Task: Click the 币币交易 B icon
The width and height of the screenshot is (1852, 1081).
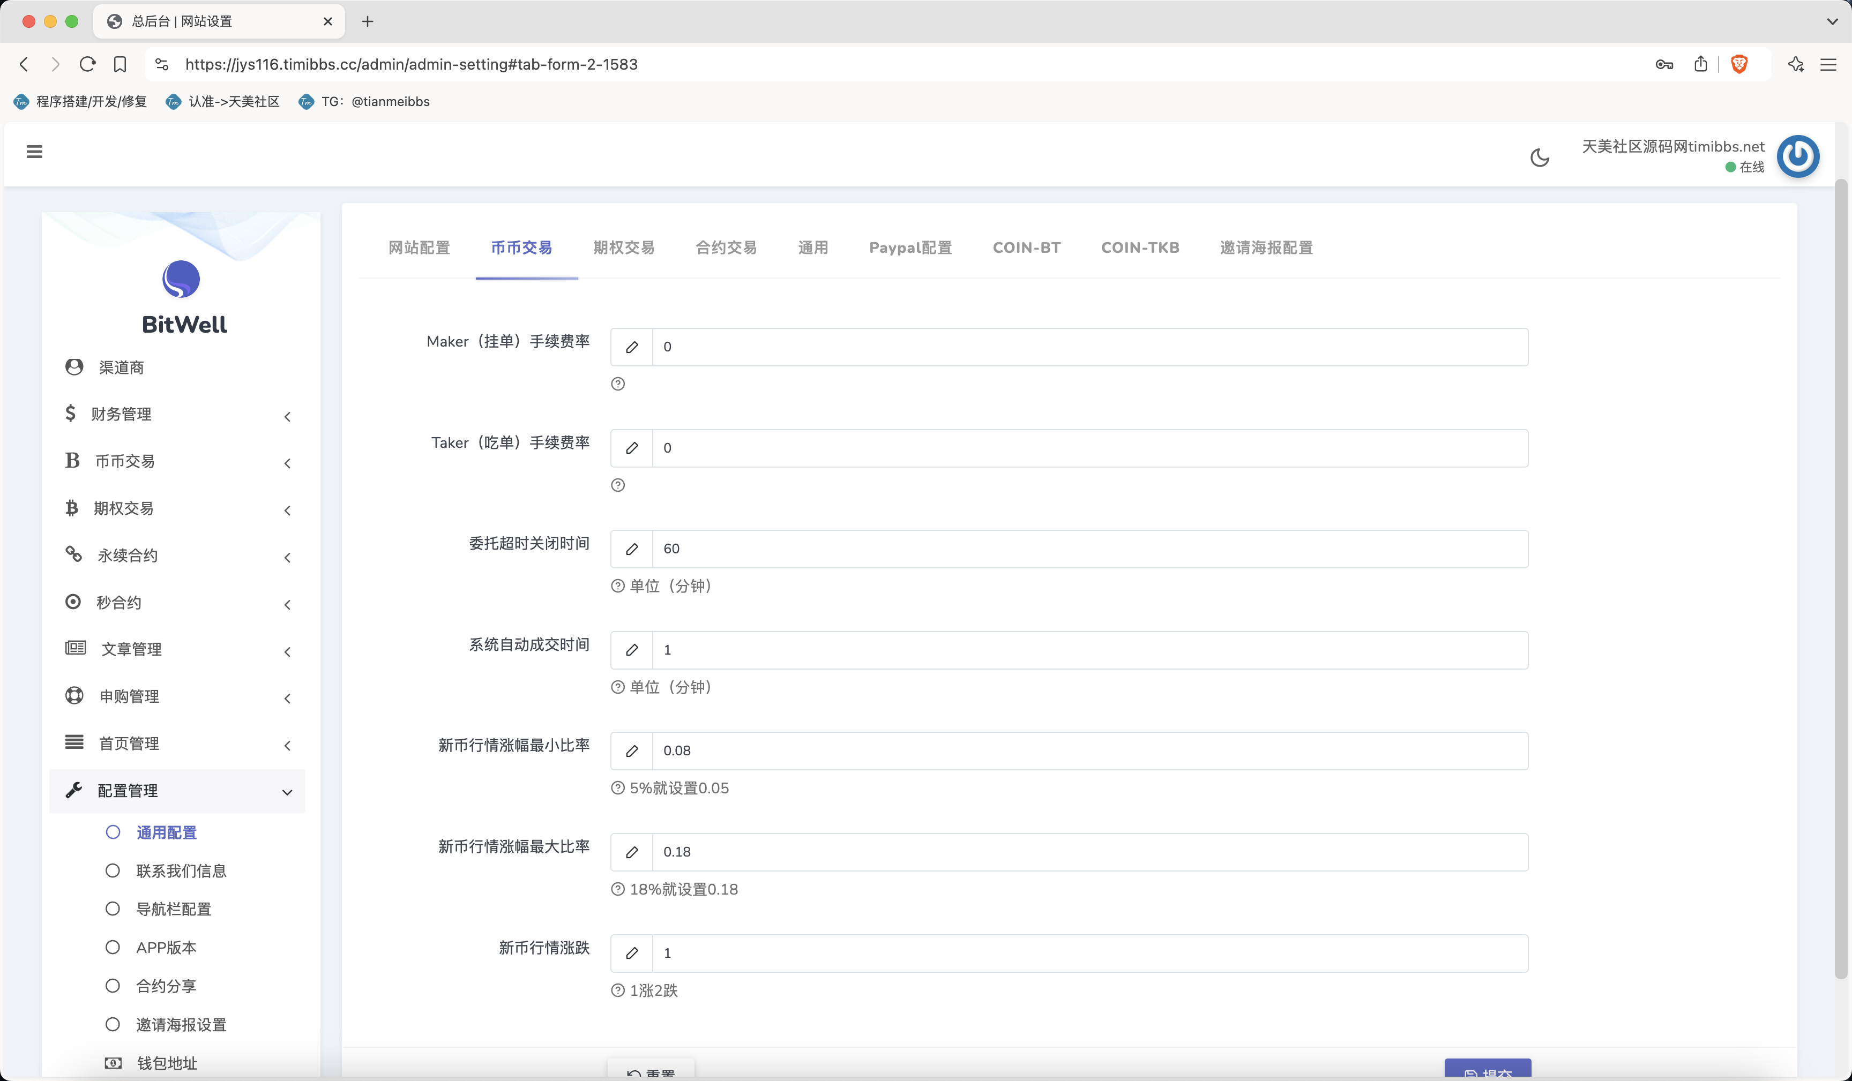Action: (72, 461)
